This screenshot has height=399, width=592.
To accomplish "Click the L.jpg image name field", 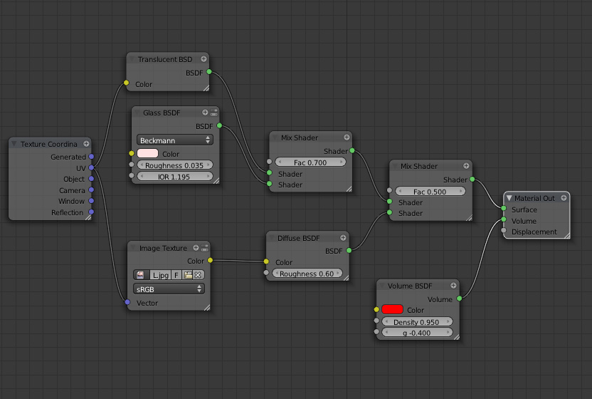I will click(161, 274).
